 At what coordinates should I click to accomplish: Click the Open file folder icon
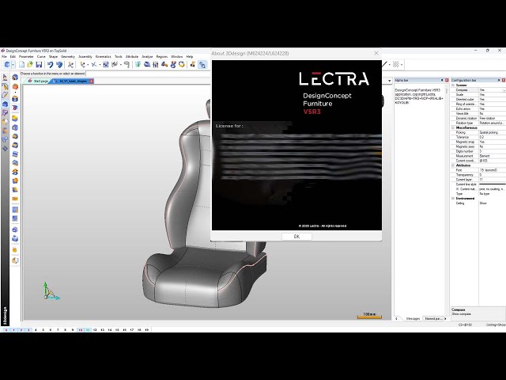pyautogui.click(x=30, y=65)
